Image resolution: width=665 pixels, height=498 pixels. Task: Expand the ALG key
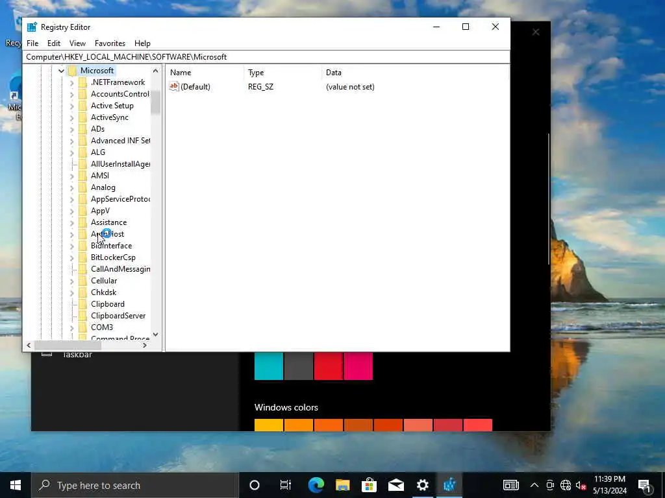(x=71, y=152)
